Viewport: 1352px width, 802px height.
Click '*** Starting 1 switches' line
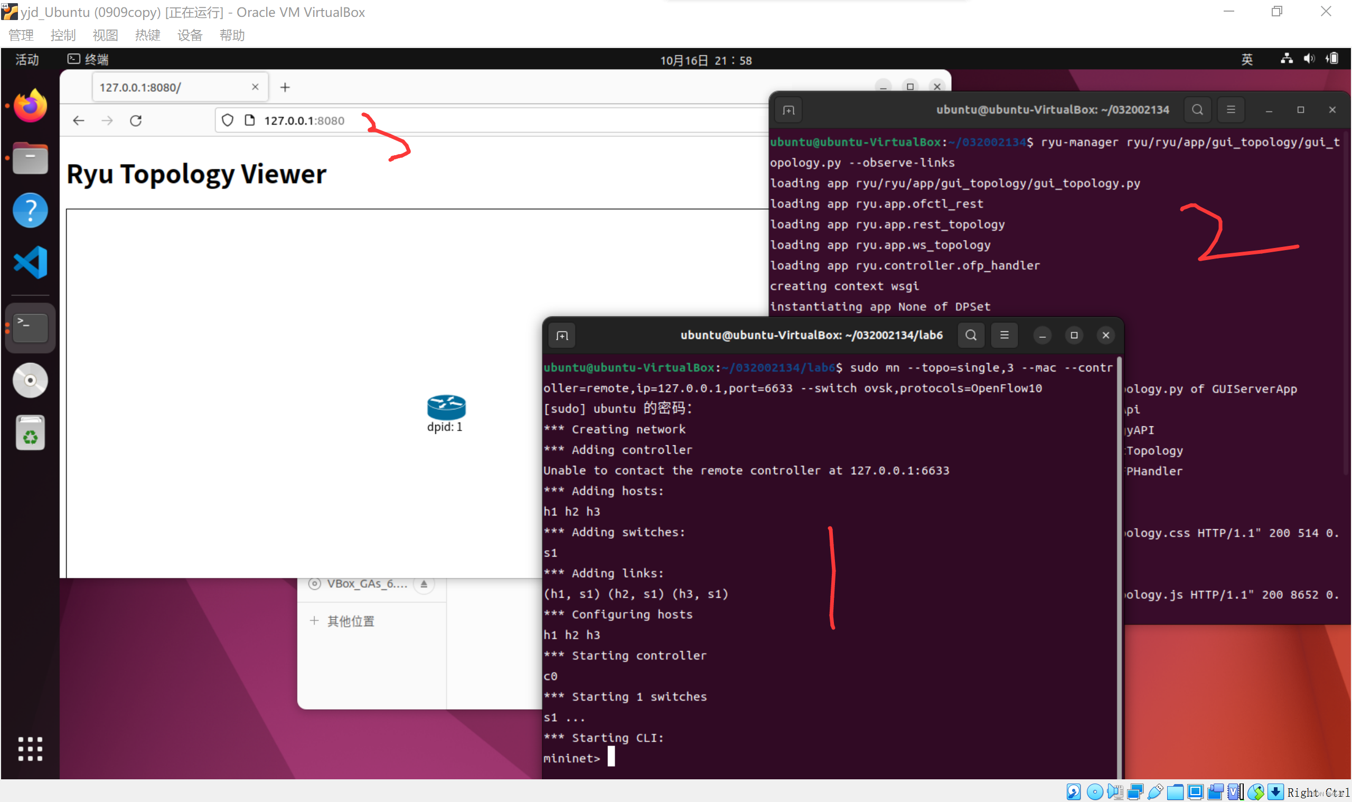[626, 696]
